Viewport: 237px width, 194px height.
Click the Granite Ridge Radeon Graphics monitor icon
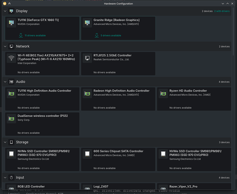tap(87, 23)
